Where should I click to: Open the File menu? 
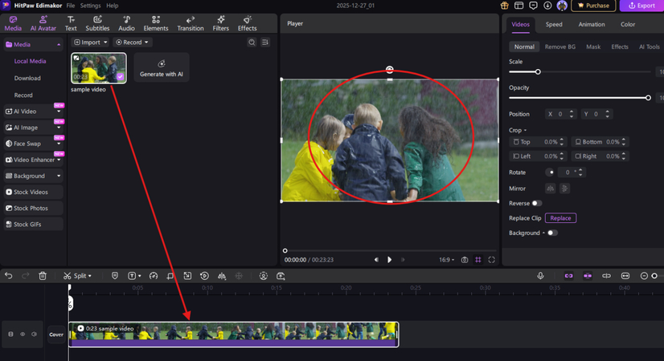[70, 6]
